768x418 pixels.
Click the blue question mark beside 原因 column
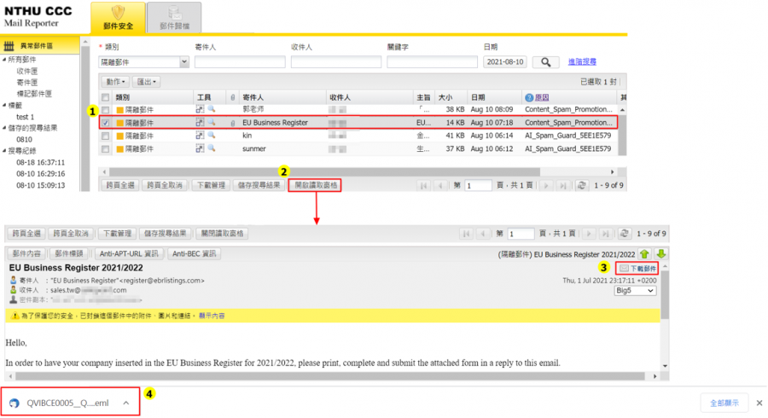(529, 98)
